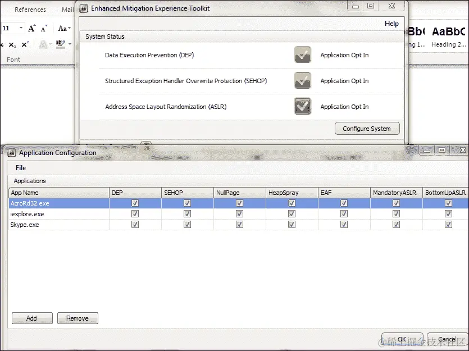Toggle DEP checkbox for Skype.exe
The width and height of the screenshot is (469, 351).
pyautogui.click(x=135, y=225)
